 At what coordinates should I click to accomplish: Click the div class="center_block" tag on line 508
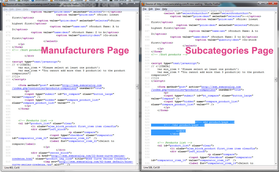[51, 153]
